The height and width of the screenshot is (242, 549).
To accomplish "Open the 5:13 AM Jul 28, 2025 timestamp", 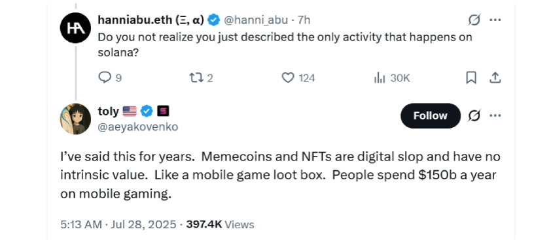I will tap(118, 224).
